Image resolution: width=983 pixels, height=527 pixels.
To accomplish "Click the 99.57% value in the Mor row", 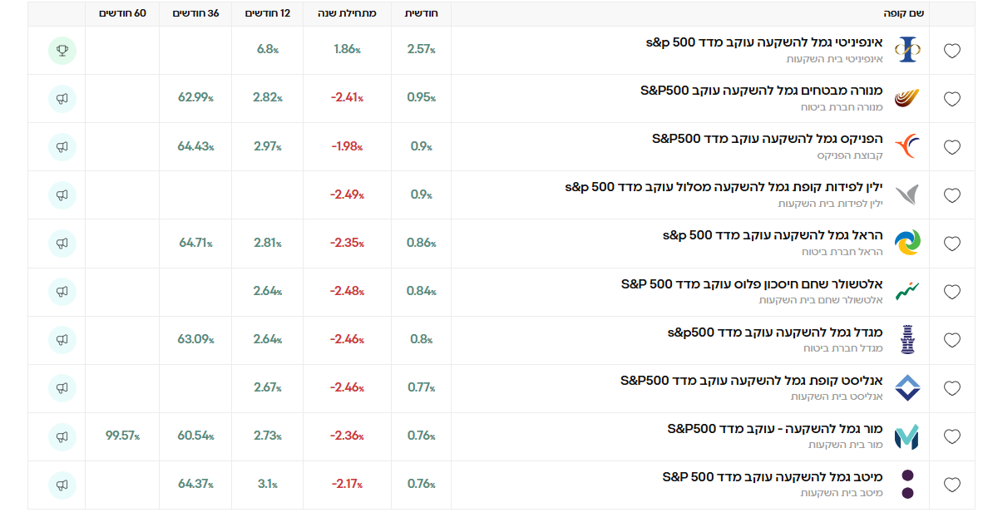I will (x=122, y=436).
